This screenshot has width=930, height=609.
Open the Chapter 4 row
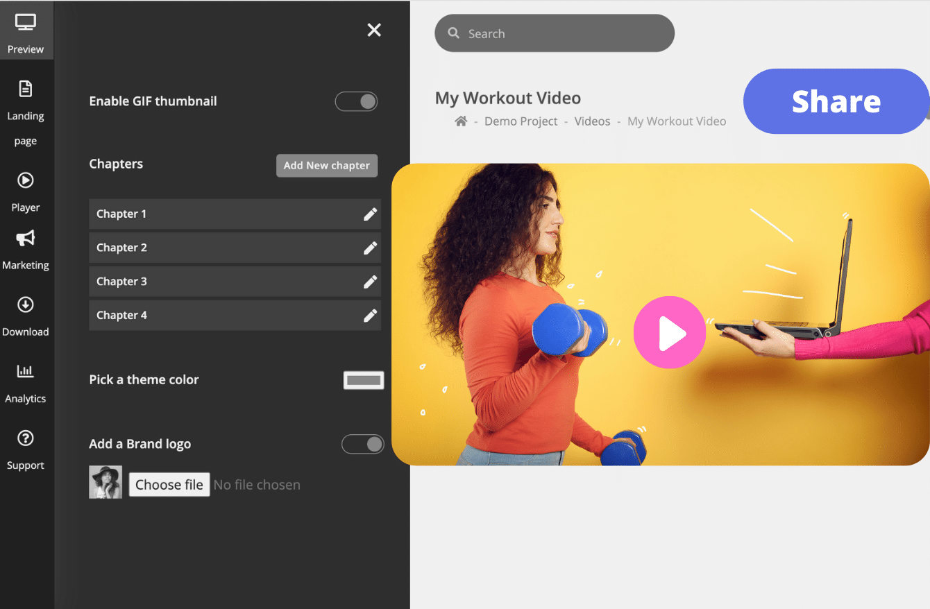[x=235, y=315]
